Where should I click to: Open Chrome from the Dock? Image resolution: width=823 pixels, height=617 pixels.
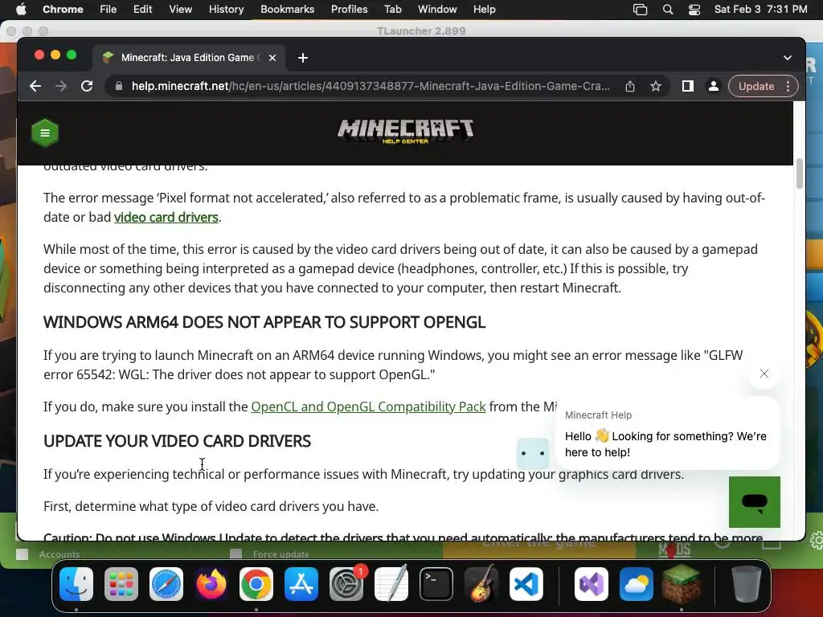click(256, 583)
